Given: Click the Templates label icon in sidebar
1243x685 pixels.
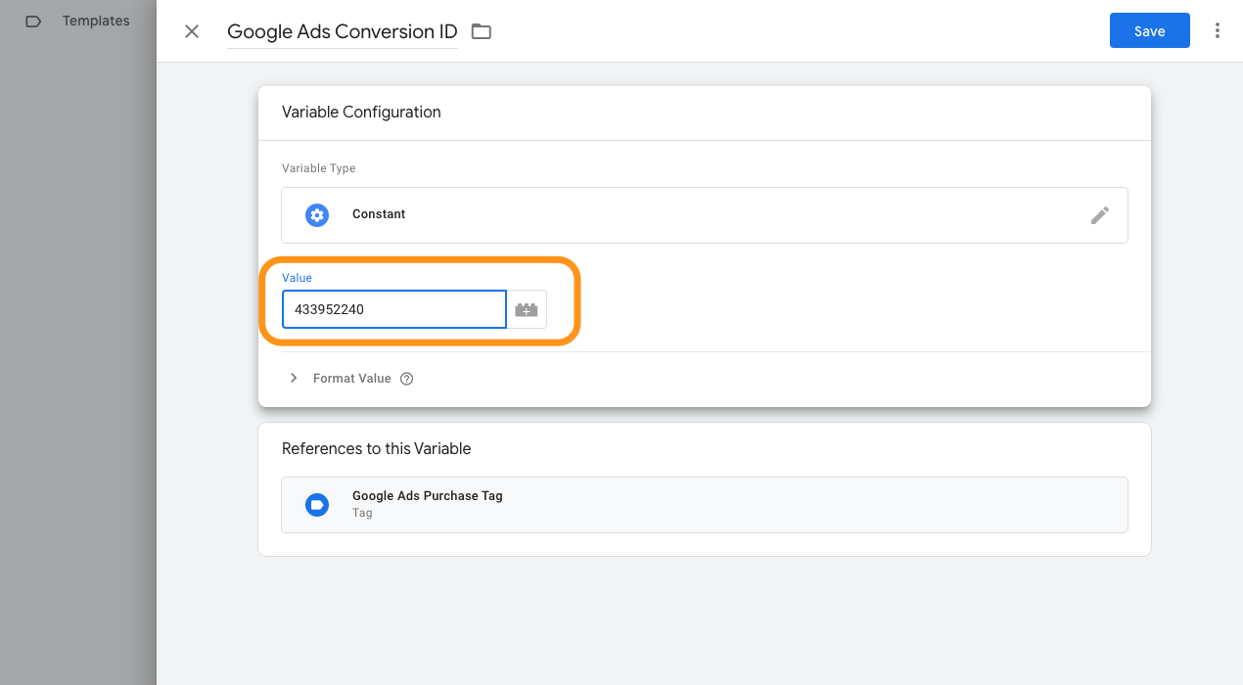Looking at the screenshot, I should [33, 21].
